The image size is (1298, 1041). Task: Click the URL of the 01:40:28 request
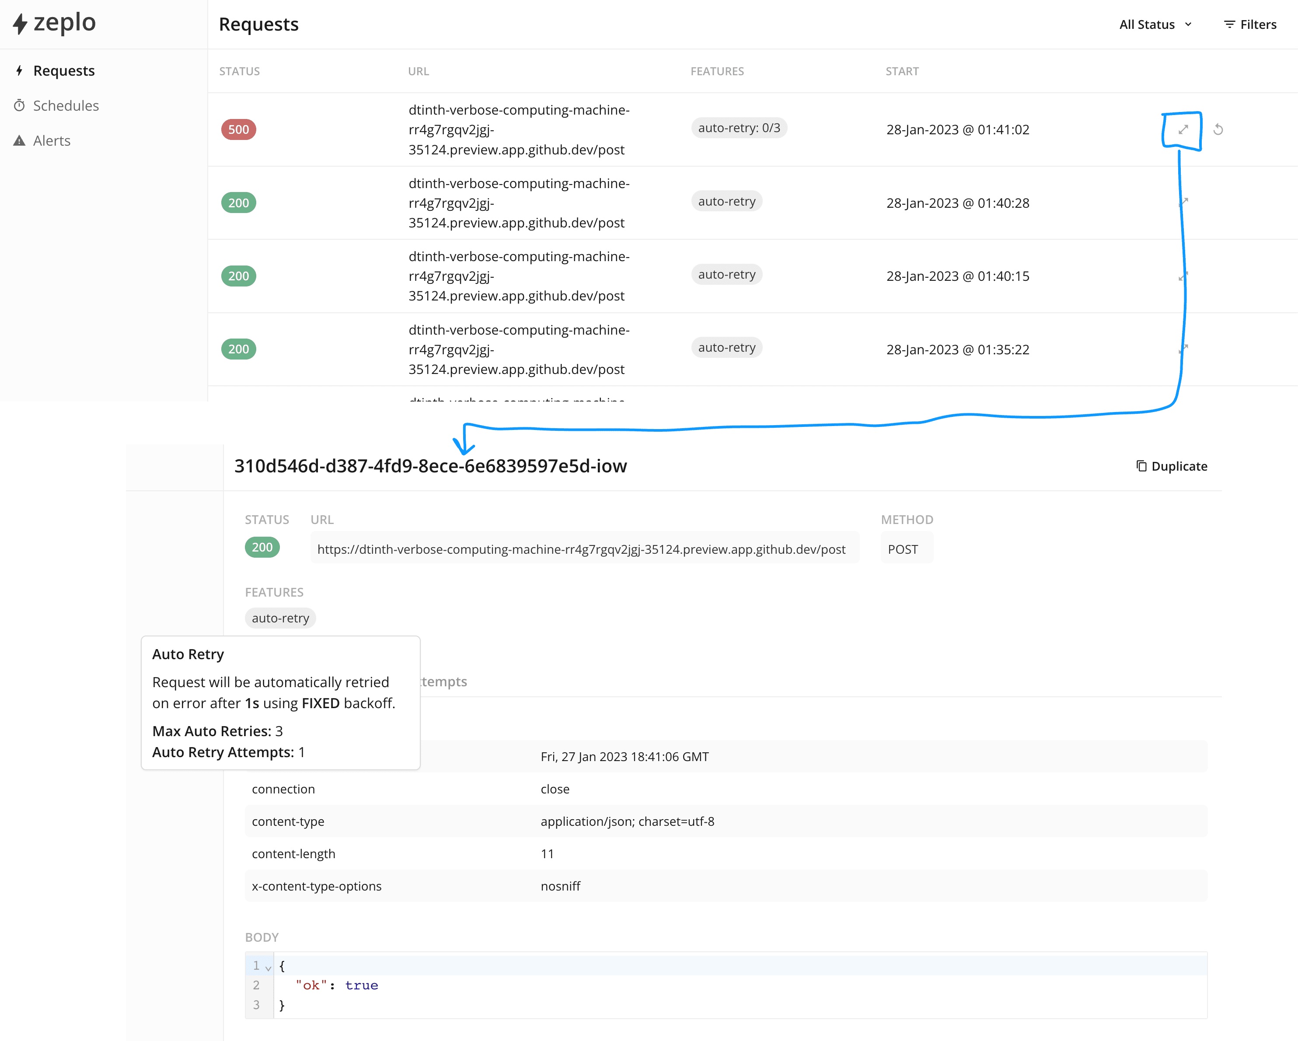(519, 203)
